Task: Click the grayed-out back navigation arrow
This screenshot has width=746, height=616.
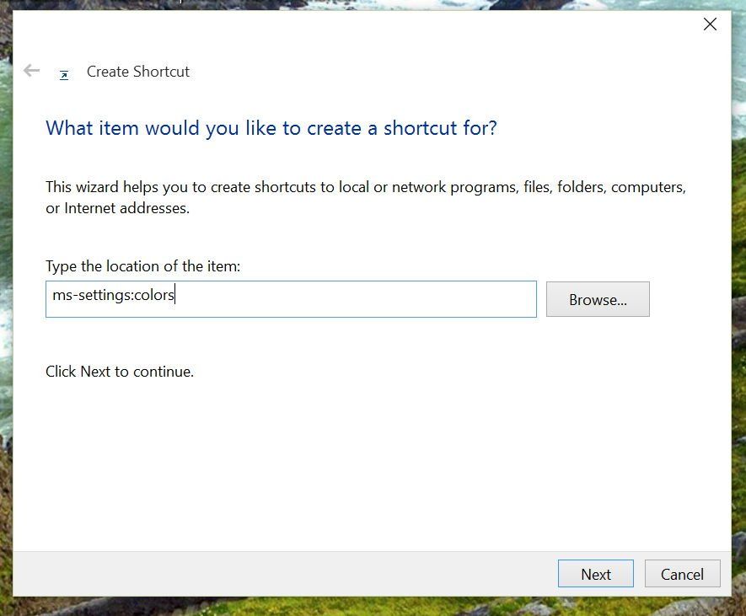Action: click(30, 71)
